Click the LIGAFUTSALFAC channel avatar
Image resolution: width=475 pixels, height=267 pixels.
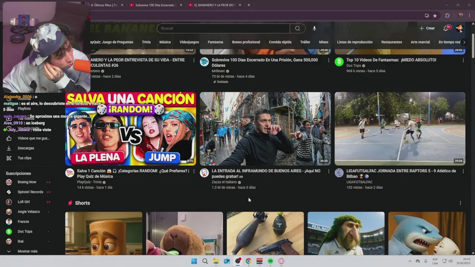click(339, 173)
